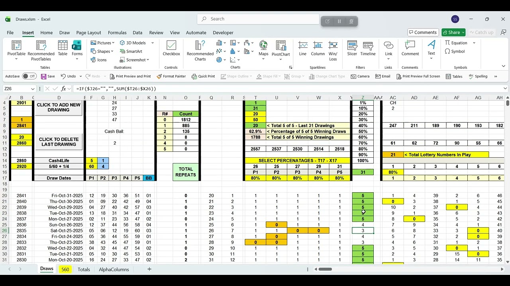Click the formula bar text
Screen dimensions: 510x286
tap(116, 89)
